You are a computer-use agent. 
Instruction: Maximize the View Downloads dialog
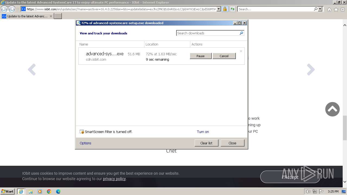tap(239, 23)
